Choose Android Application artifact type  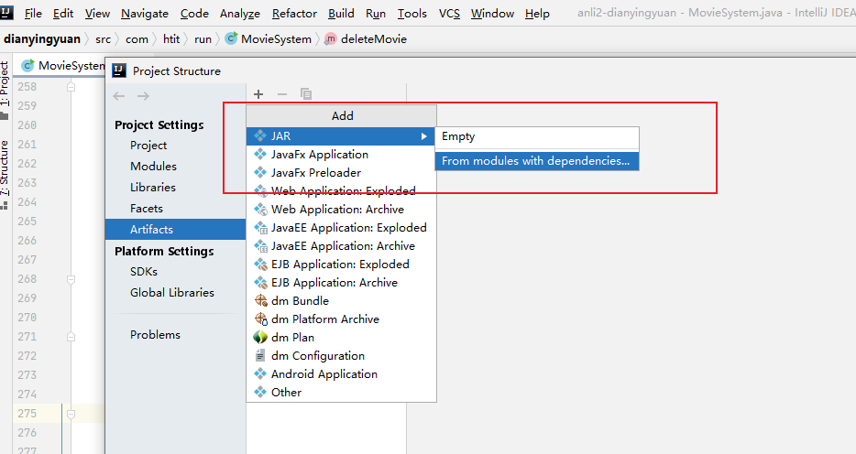coord(341,373)
